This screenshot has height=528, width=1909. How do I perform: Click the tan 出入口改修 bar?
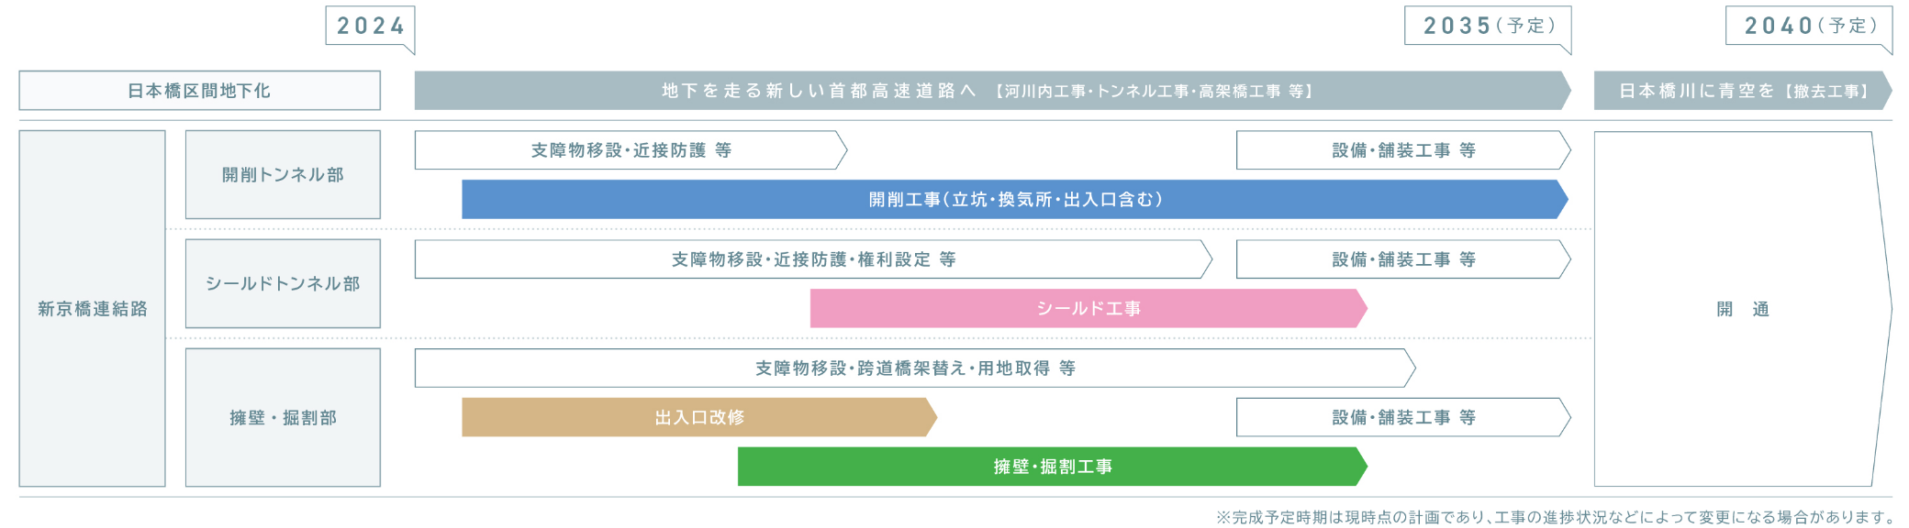699,417
